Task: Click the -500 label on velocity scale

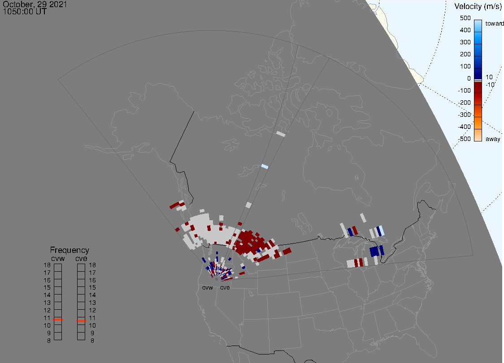Action: pos(464,139)
